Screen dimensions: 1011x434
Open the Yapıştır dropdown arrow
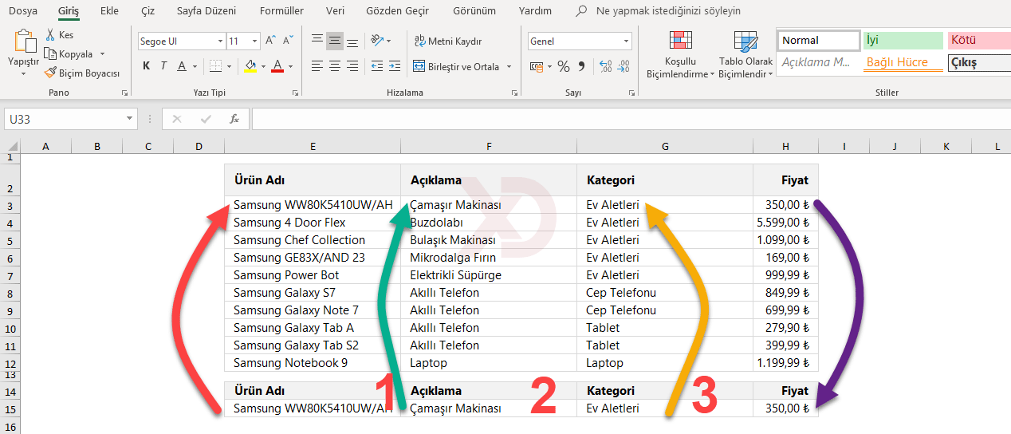click(23, 73)
